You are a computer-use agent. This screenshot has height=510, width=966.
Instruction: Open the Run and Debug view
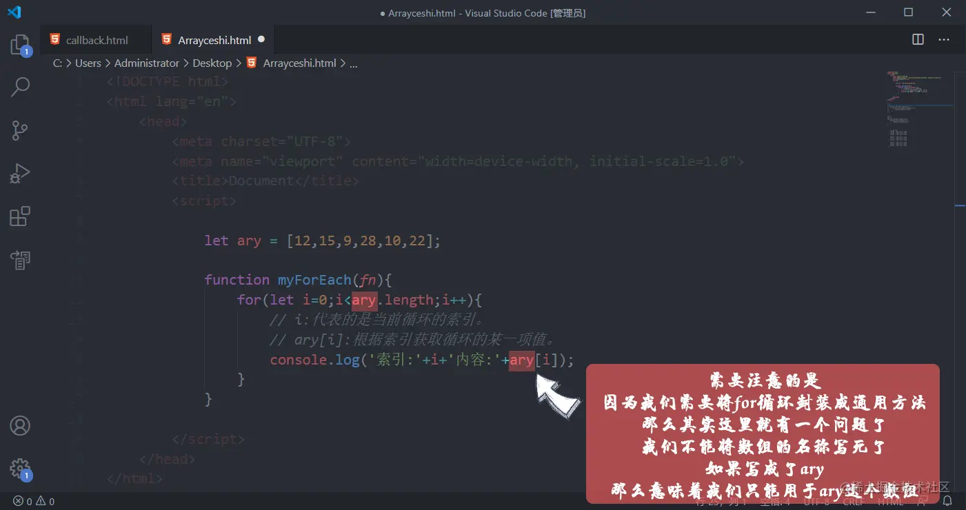[20, 174]
